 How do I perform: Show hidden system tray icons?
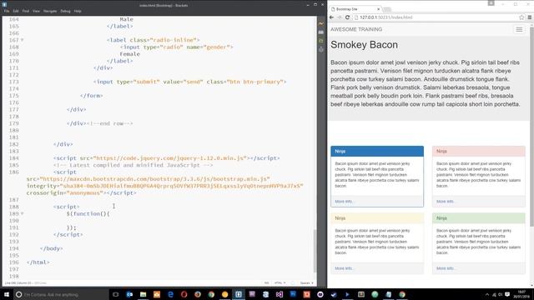pos(487,294)
